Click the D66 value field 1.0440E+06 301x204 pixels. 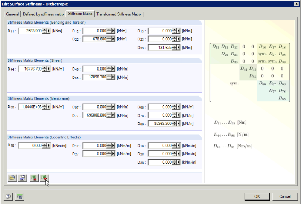[30, 107]
